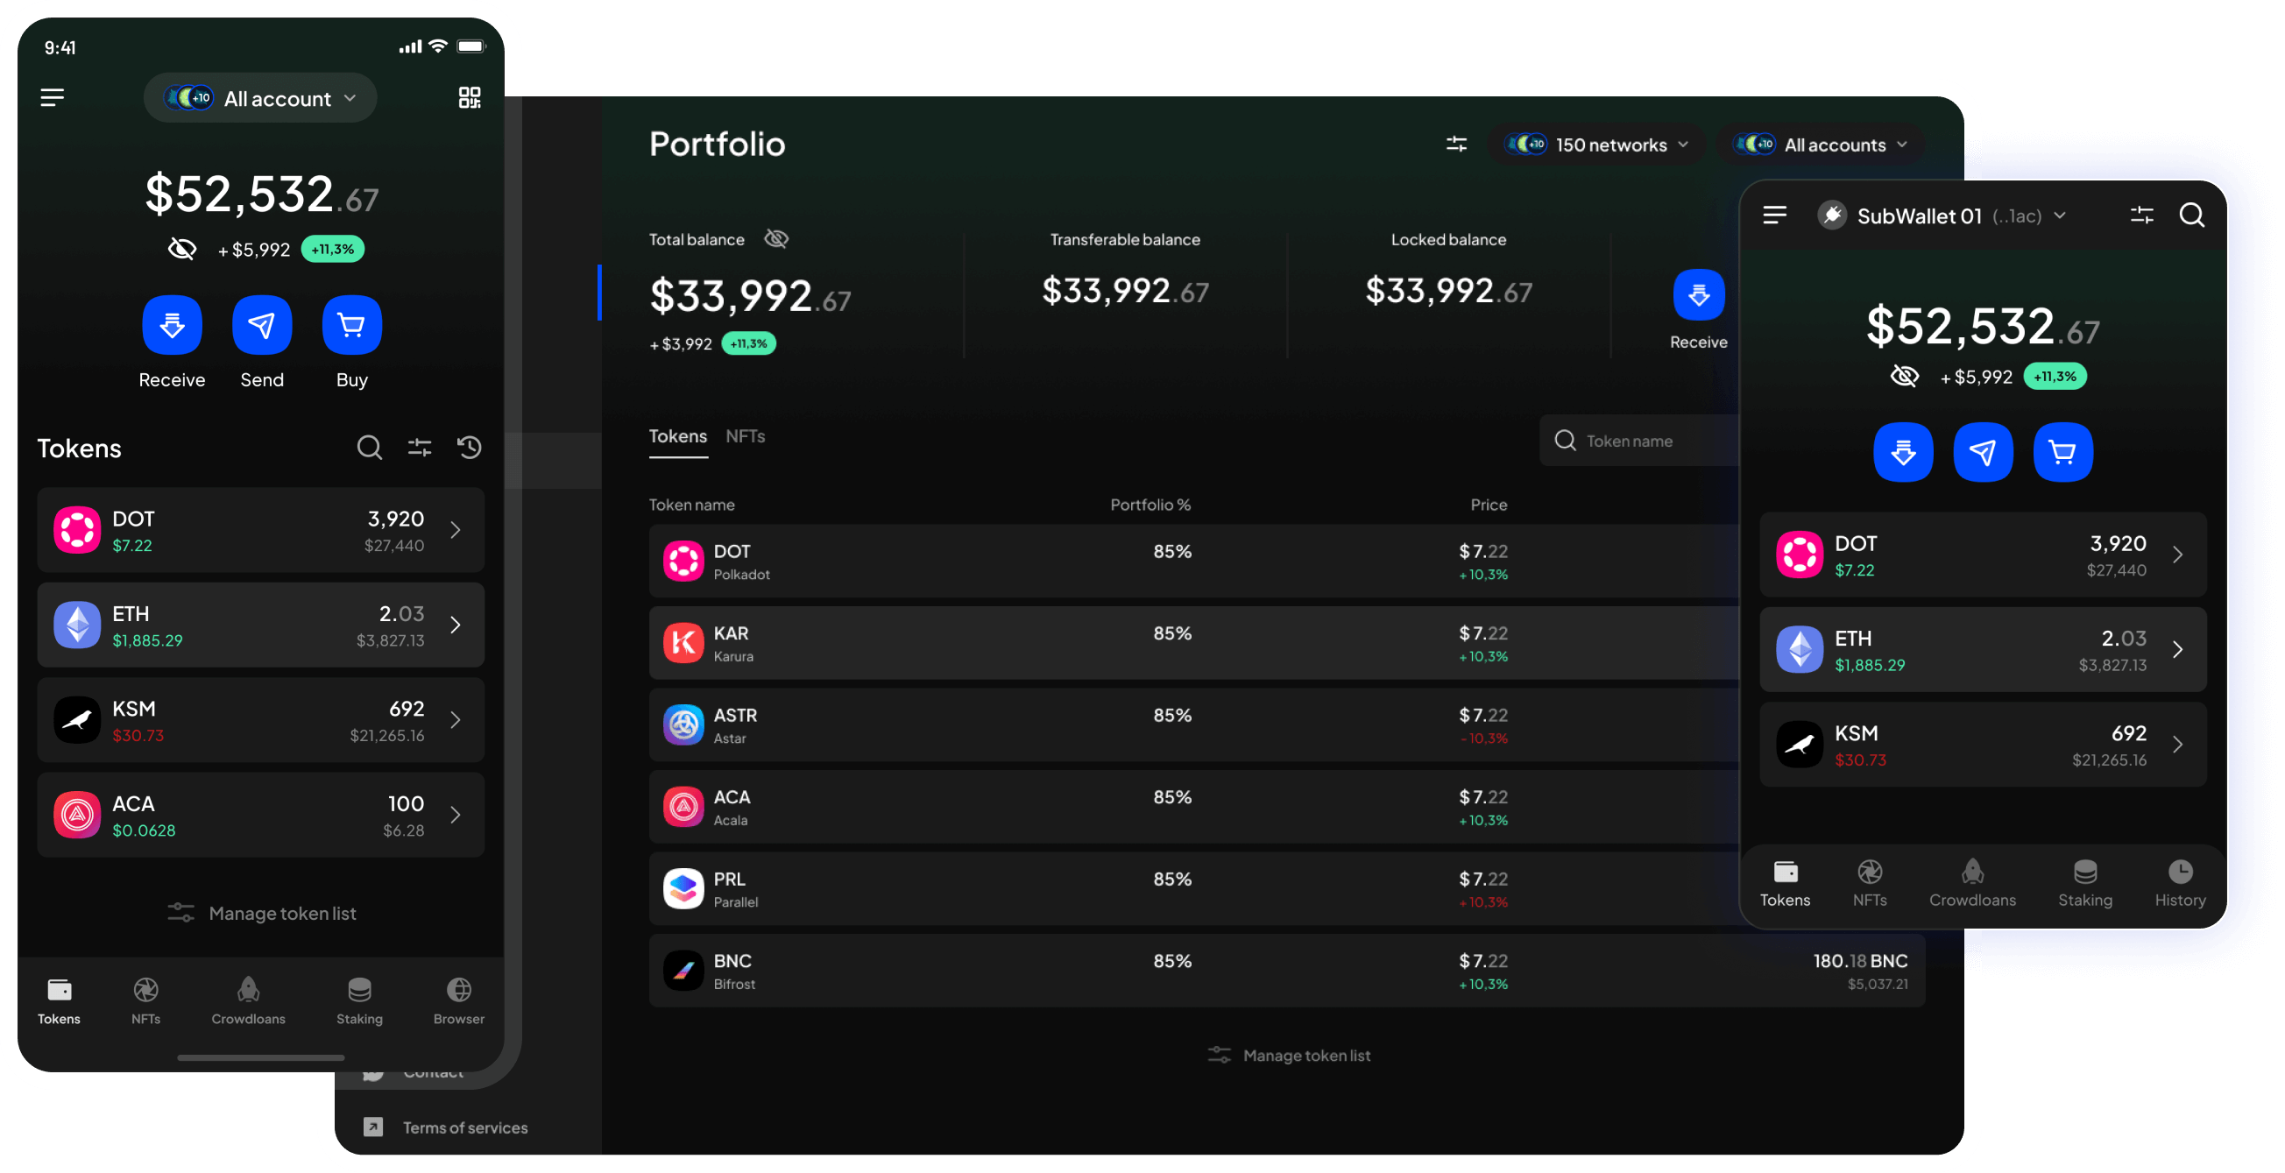Click ACA Acala logo in Portfolio table
Viewport: 2285px width, 1173px height.
tap(684, 807)
